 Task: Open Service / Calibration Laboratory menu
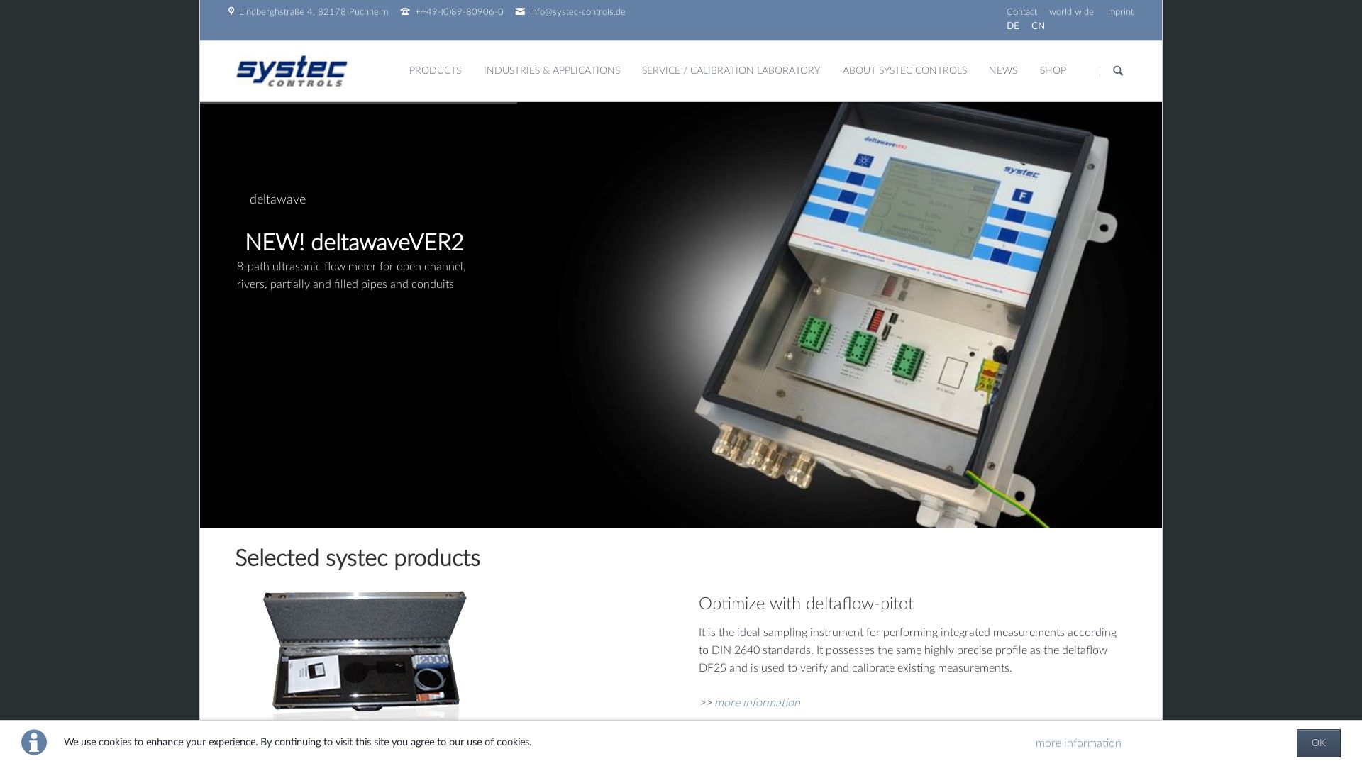[x=731, y=71]
